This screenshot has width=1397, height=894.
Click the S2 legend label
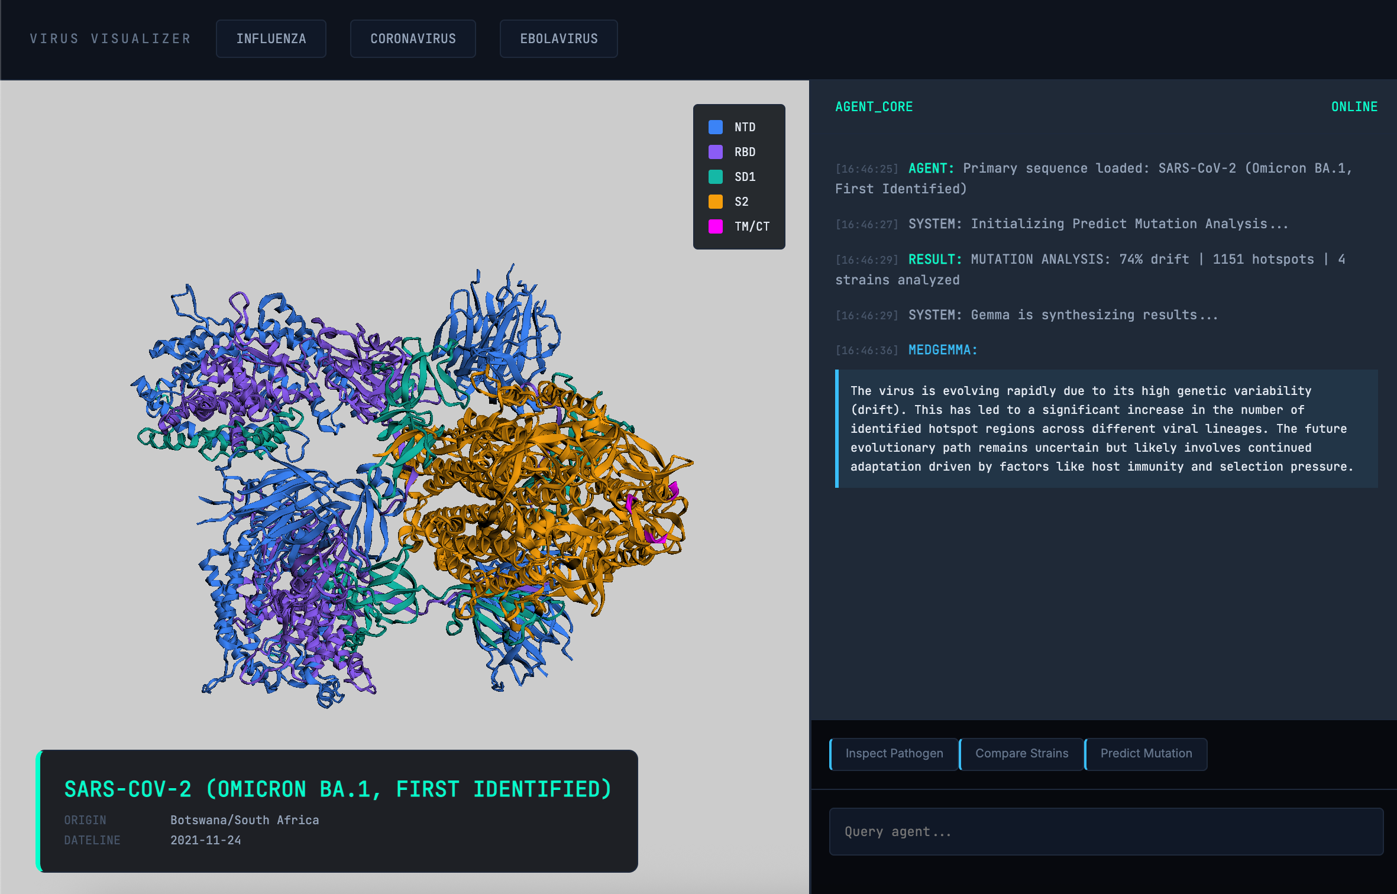coord(741,202)
